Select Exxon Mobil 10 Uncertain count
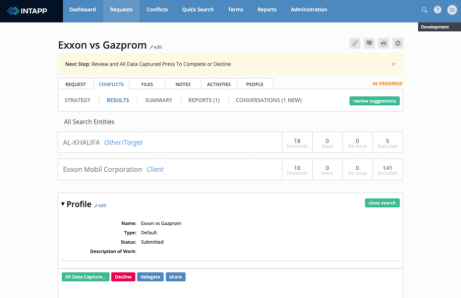This screenshot has height=298, width=461. [x=297, y=170]
